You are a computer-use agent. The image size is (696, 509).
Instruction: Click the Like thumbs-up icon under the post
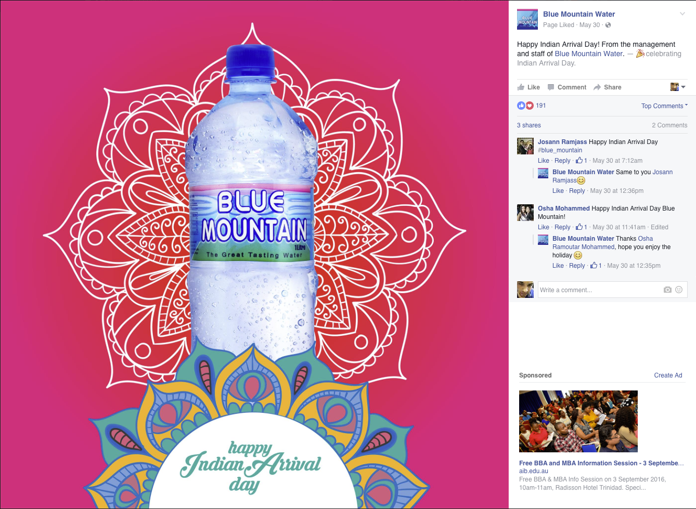(521, 87)
